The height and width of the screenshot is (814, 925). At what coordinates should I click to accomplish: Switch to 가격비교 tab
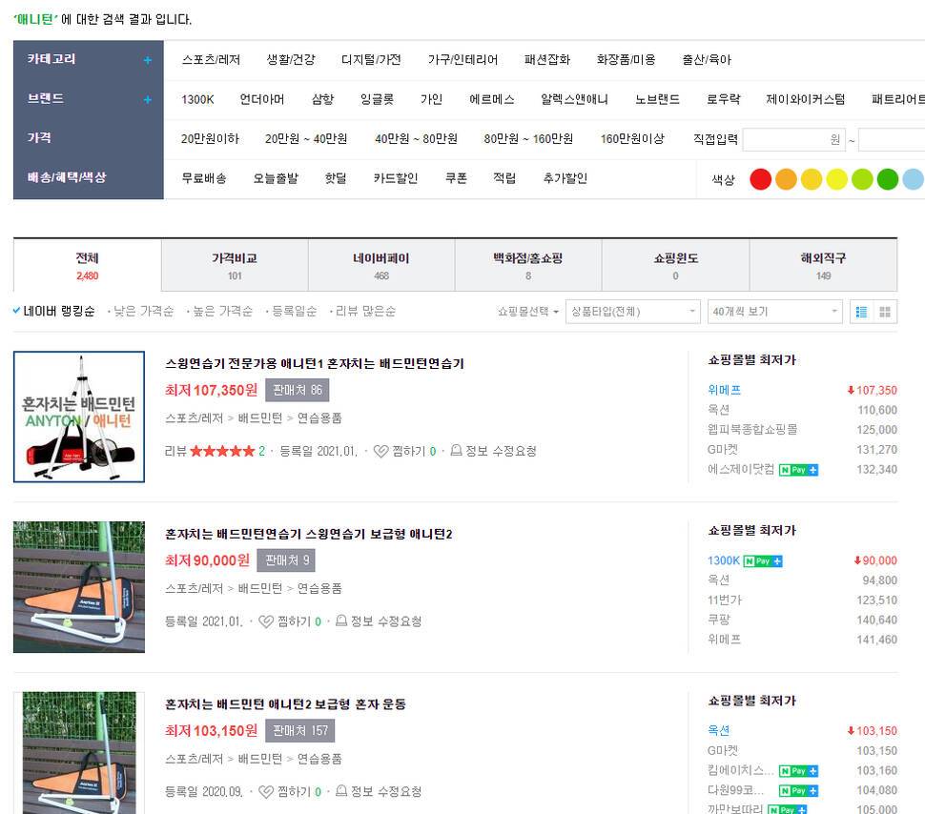235,265
